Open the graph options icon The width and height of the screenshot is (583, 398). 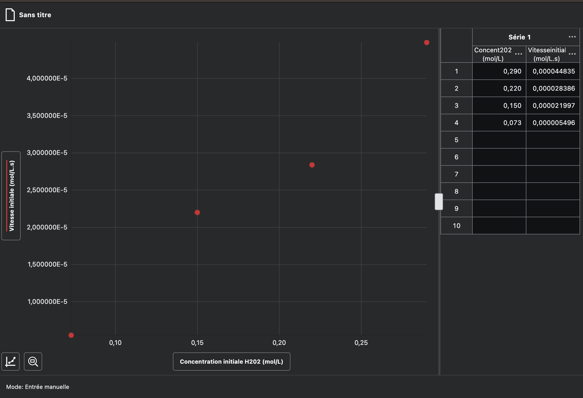click(x=10, y=362)
